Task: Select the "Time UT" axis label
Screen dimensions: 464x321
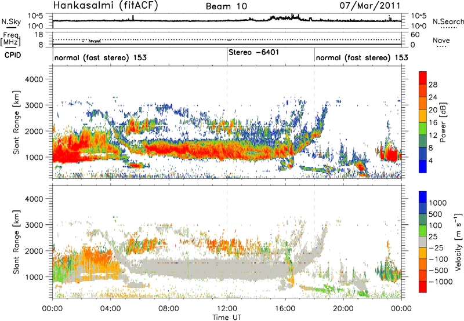Action: tap(227, 318)
